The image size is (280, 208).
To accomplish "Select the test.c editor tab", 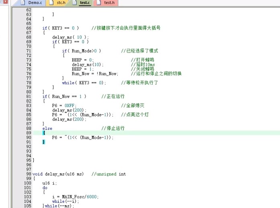I will [82, 3].
